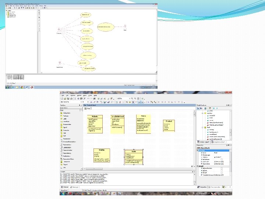Collapse the Bank node in Model Explorer tree

[x=202, y=127]
